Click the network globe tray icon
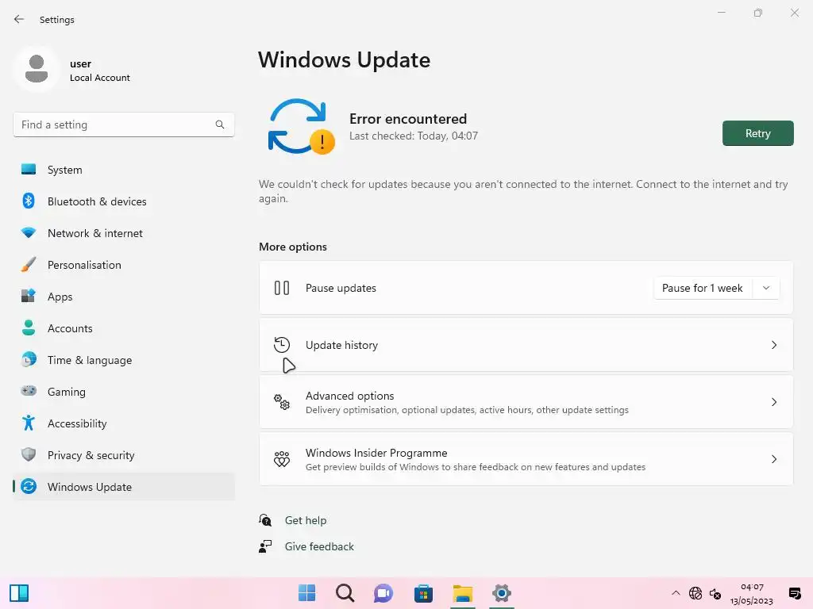 click(x=695, y=593)
